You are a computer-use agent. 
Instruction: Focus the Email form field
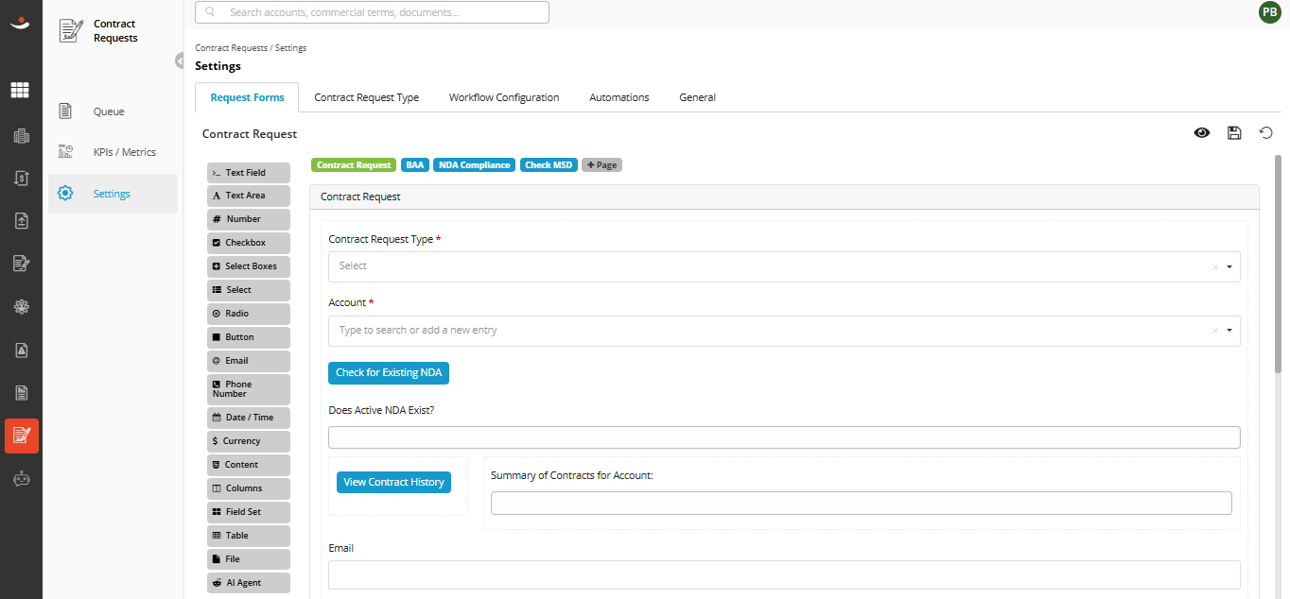pos(784,574)
